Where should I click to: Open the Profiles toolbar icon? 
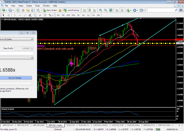coord(10,10)
